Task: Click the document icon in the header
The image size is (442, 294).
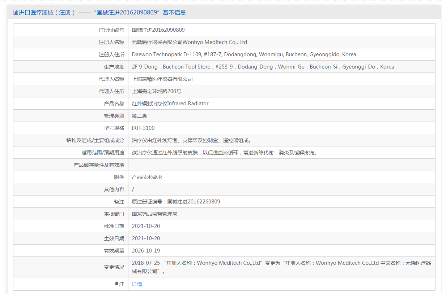Action: [x=16, y=12]
